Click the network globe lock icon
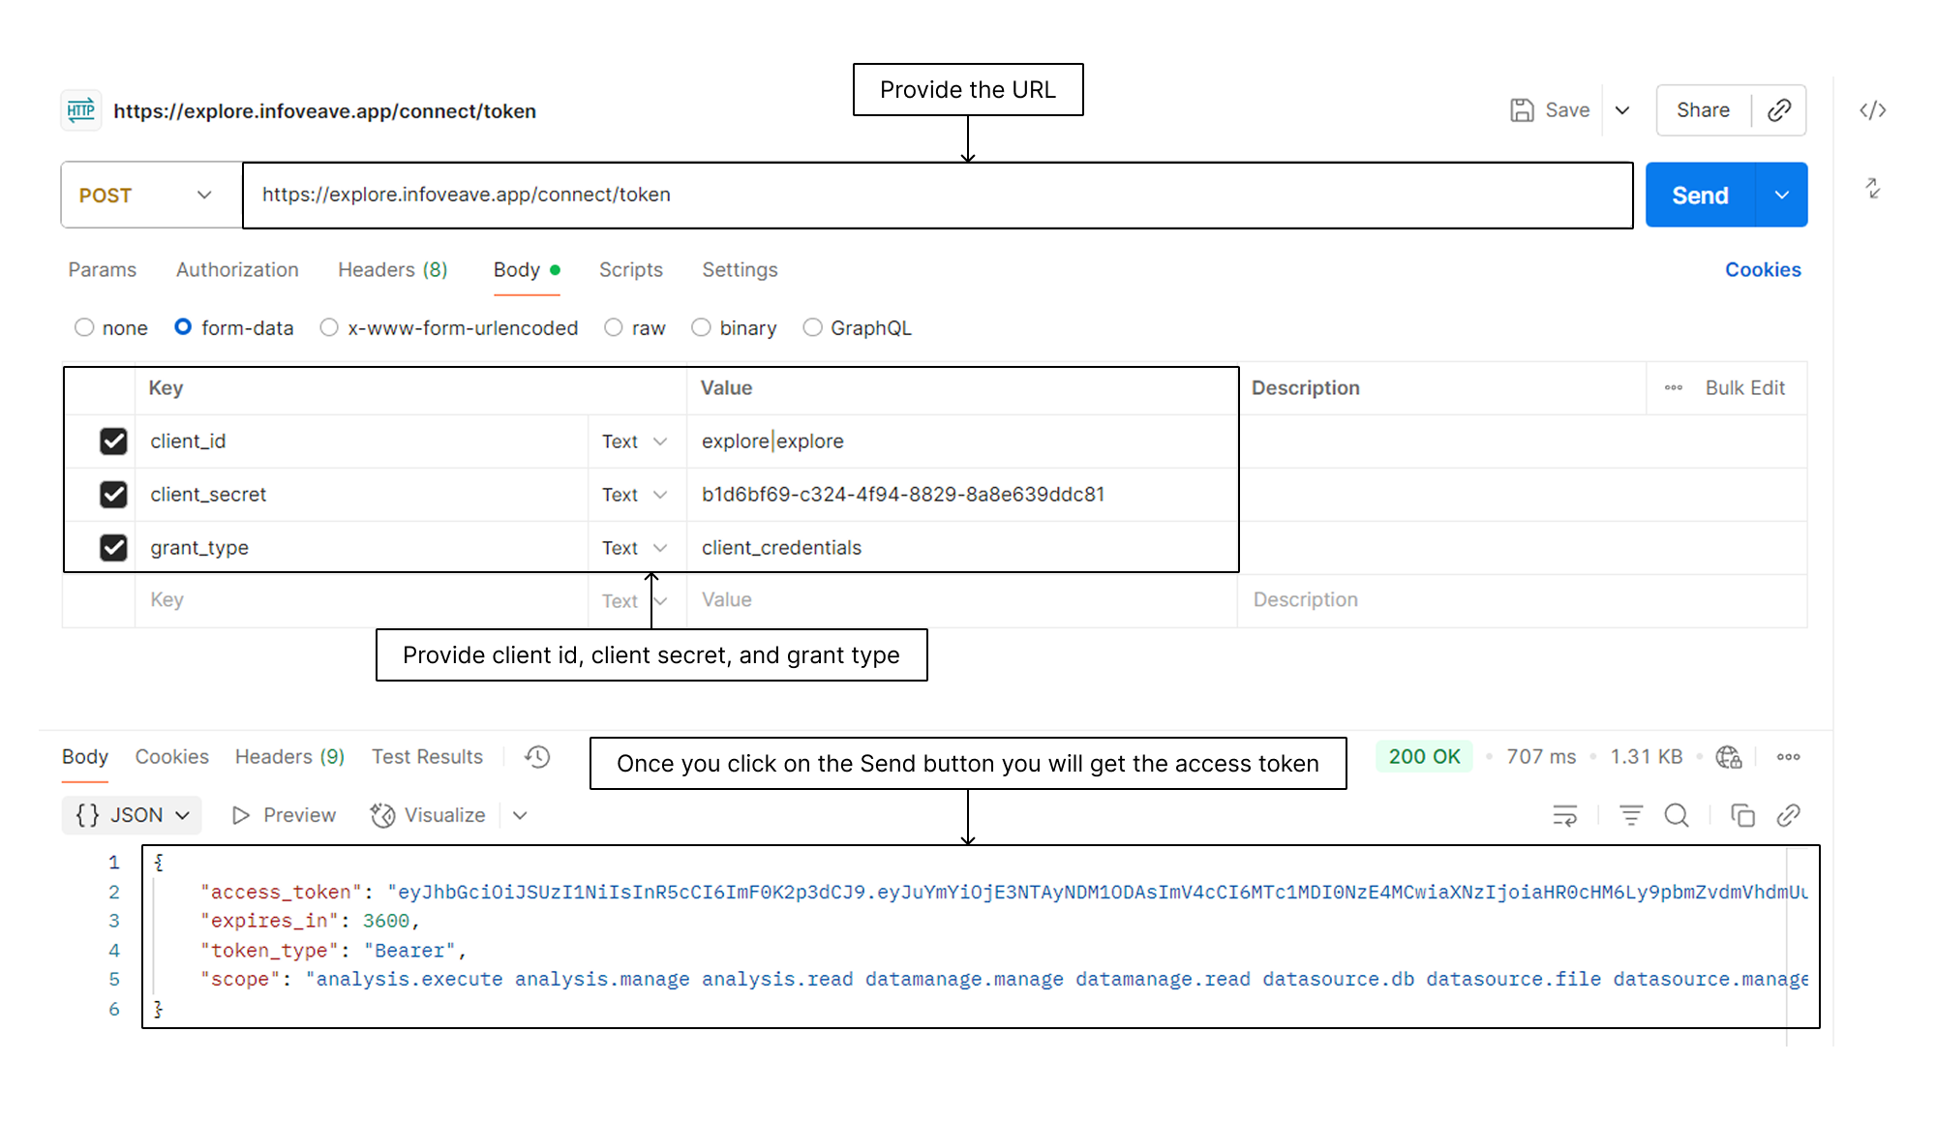1936x1123 pixels. click(x=1729, y=757)
